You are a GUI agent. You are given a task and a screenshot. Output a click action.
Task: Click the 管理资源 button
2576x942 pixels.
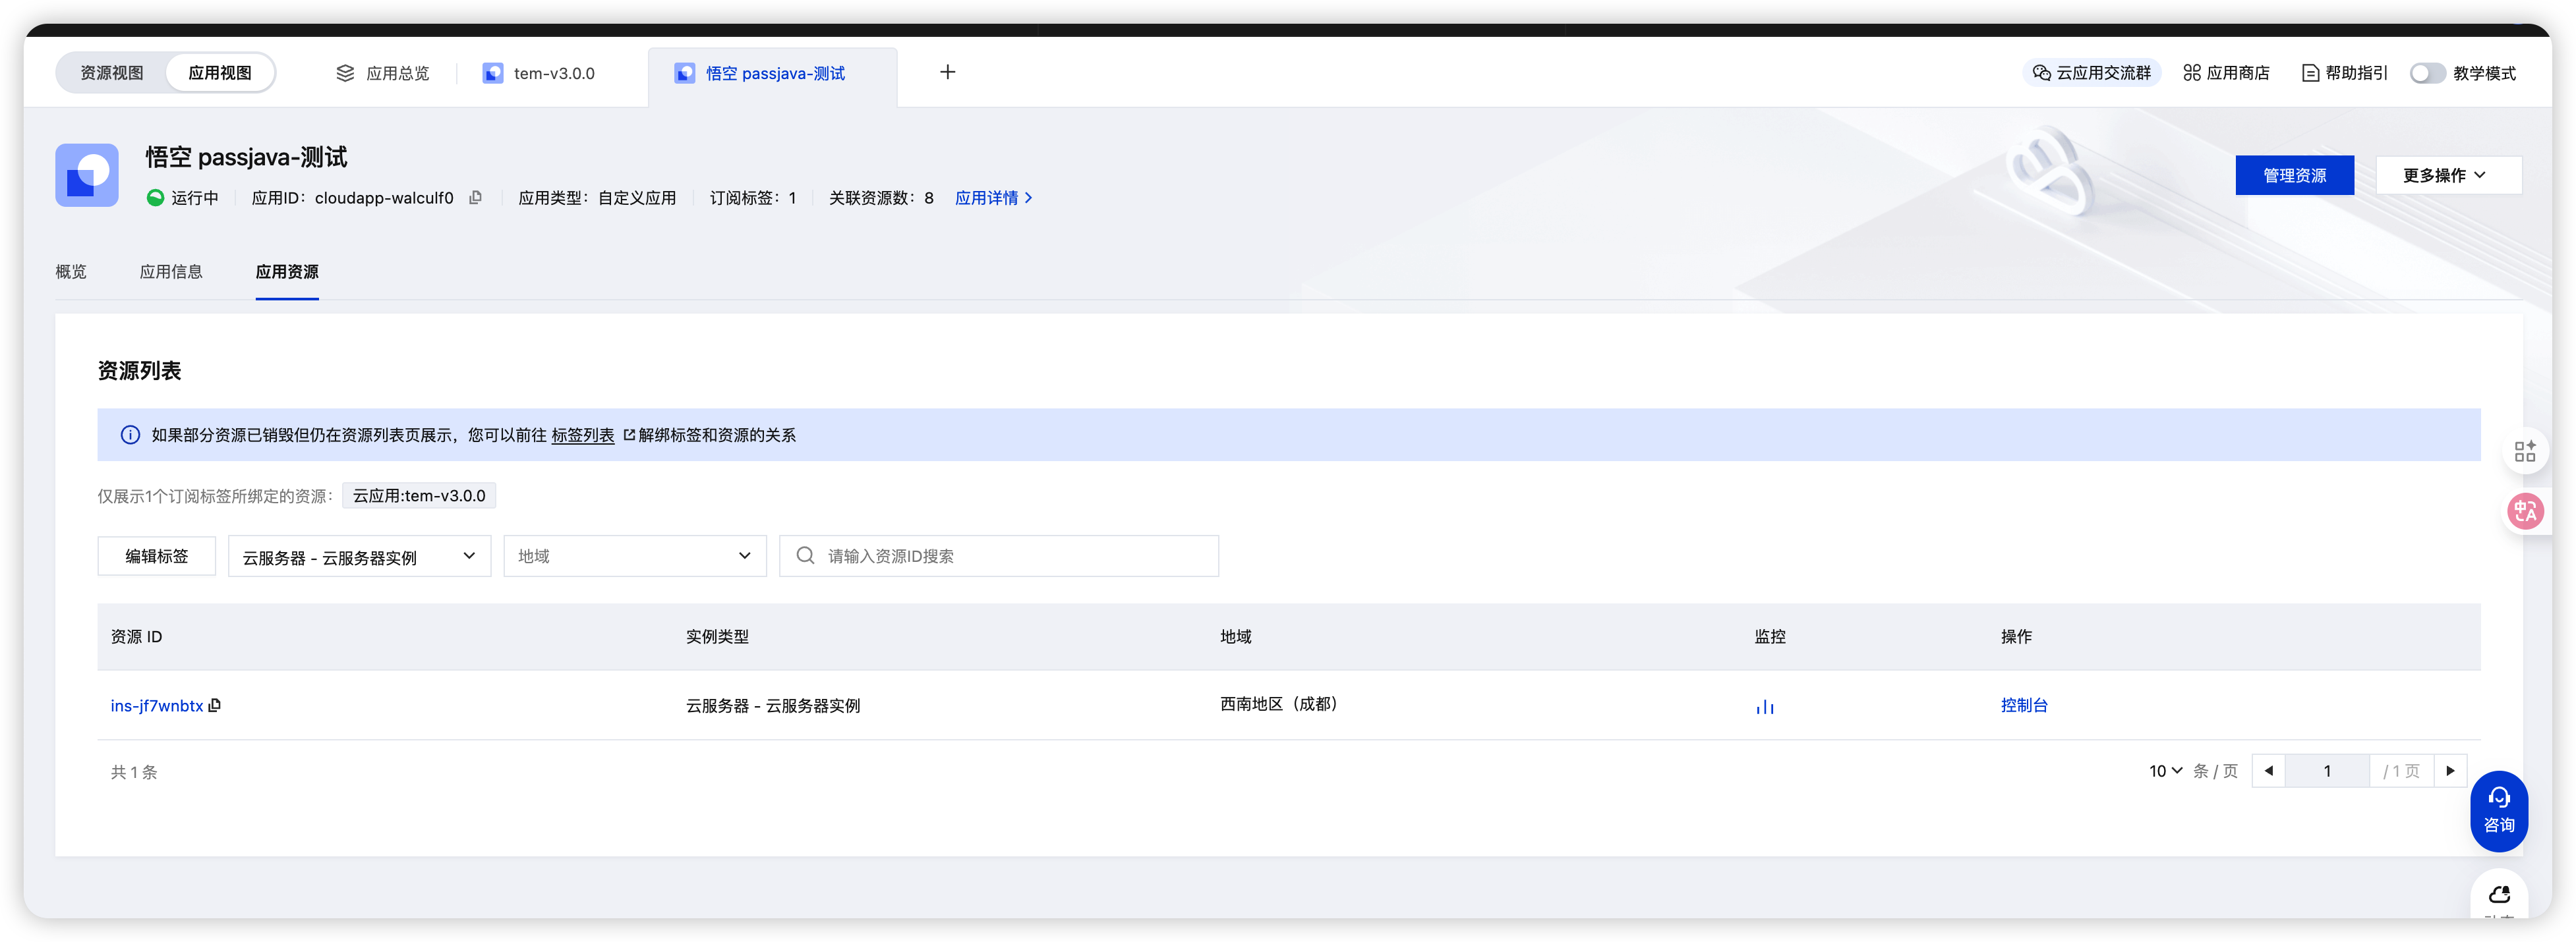click(2294, 175)
